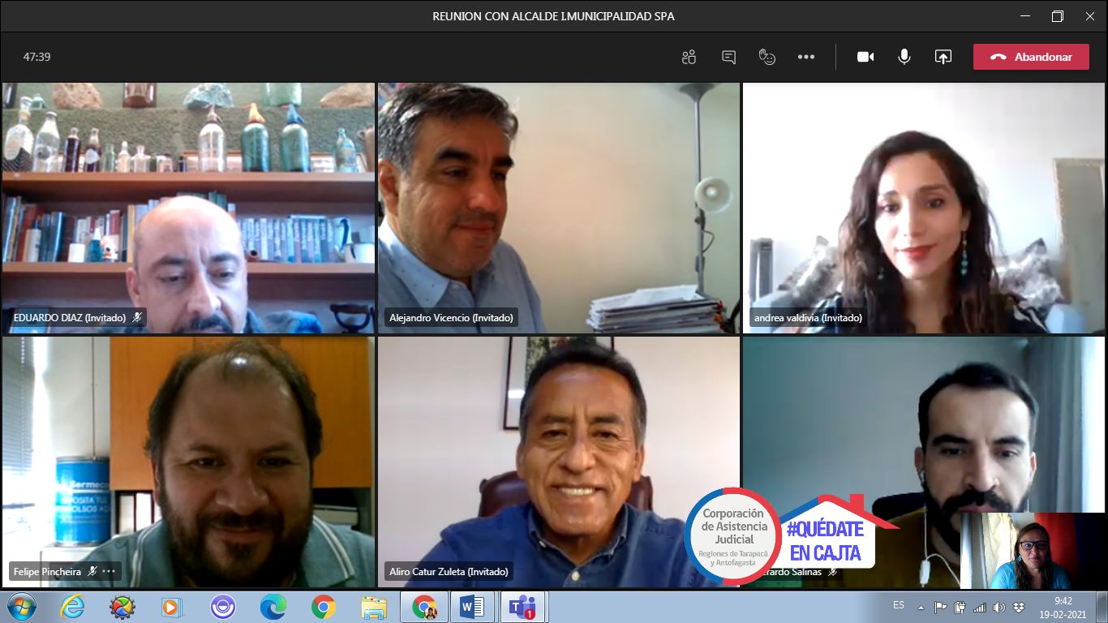This screenshot has width=1108, height=623.
Task: Share screen content with the meeting
Action: 943,57
